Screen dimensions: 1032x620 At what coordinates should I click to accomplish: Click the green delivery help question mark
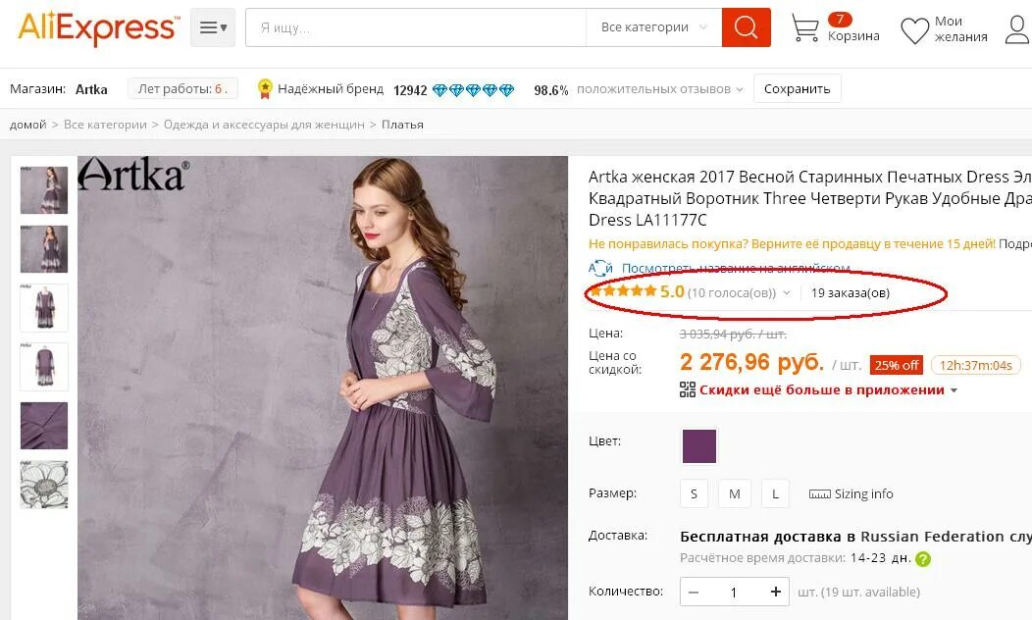(923, 559)
